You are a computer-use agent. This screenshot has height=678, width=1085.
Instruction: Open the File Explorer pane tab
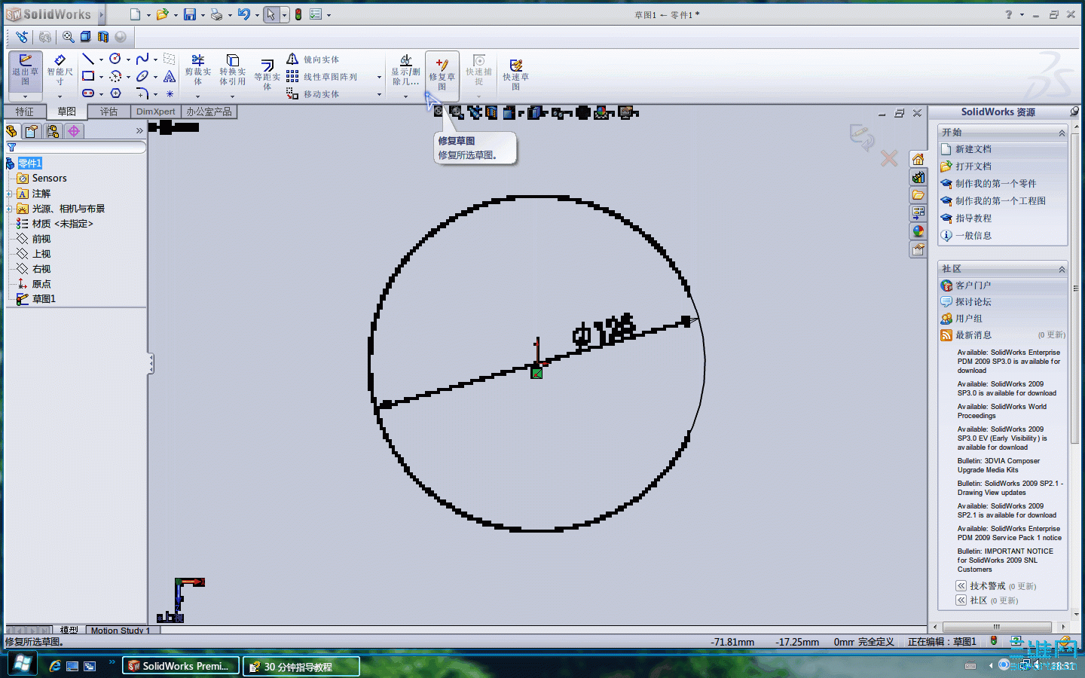918,195
